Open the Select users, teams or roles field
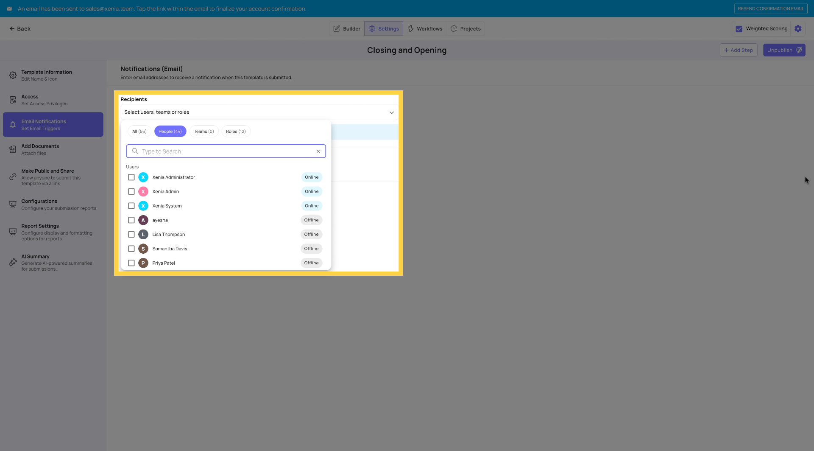Screen dimensions: 814x451 259,112
